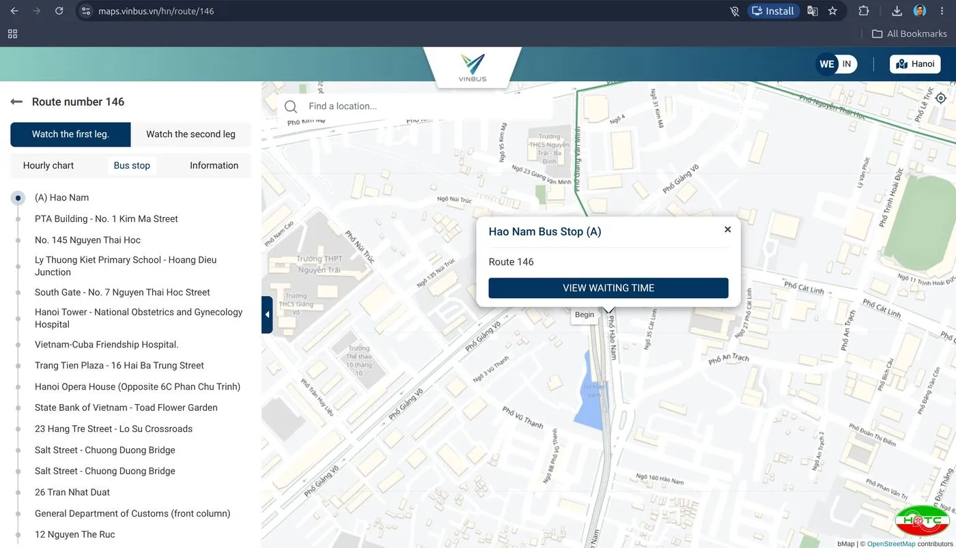The height and width of the screenshot is (548, 956).
Task: Bookmark this page with the star icon
Action: tap(832, 11)
